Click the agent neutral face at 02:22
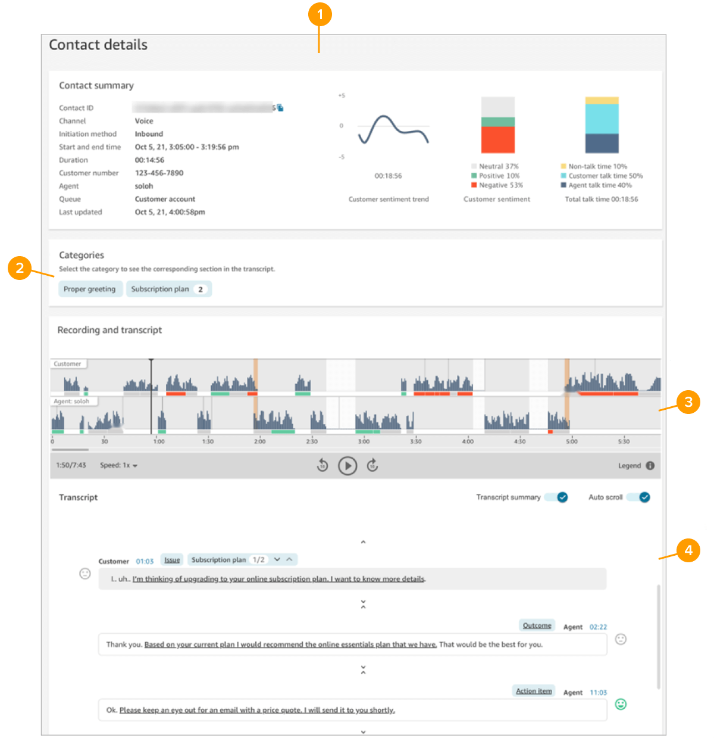Screen dimensions: 714x738 tap(621, 639)
